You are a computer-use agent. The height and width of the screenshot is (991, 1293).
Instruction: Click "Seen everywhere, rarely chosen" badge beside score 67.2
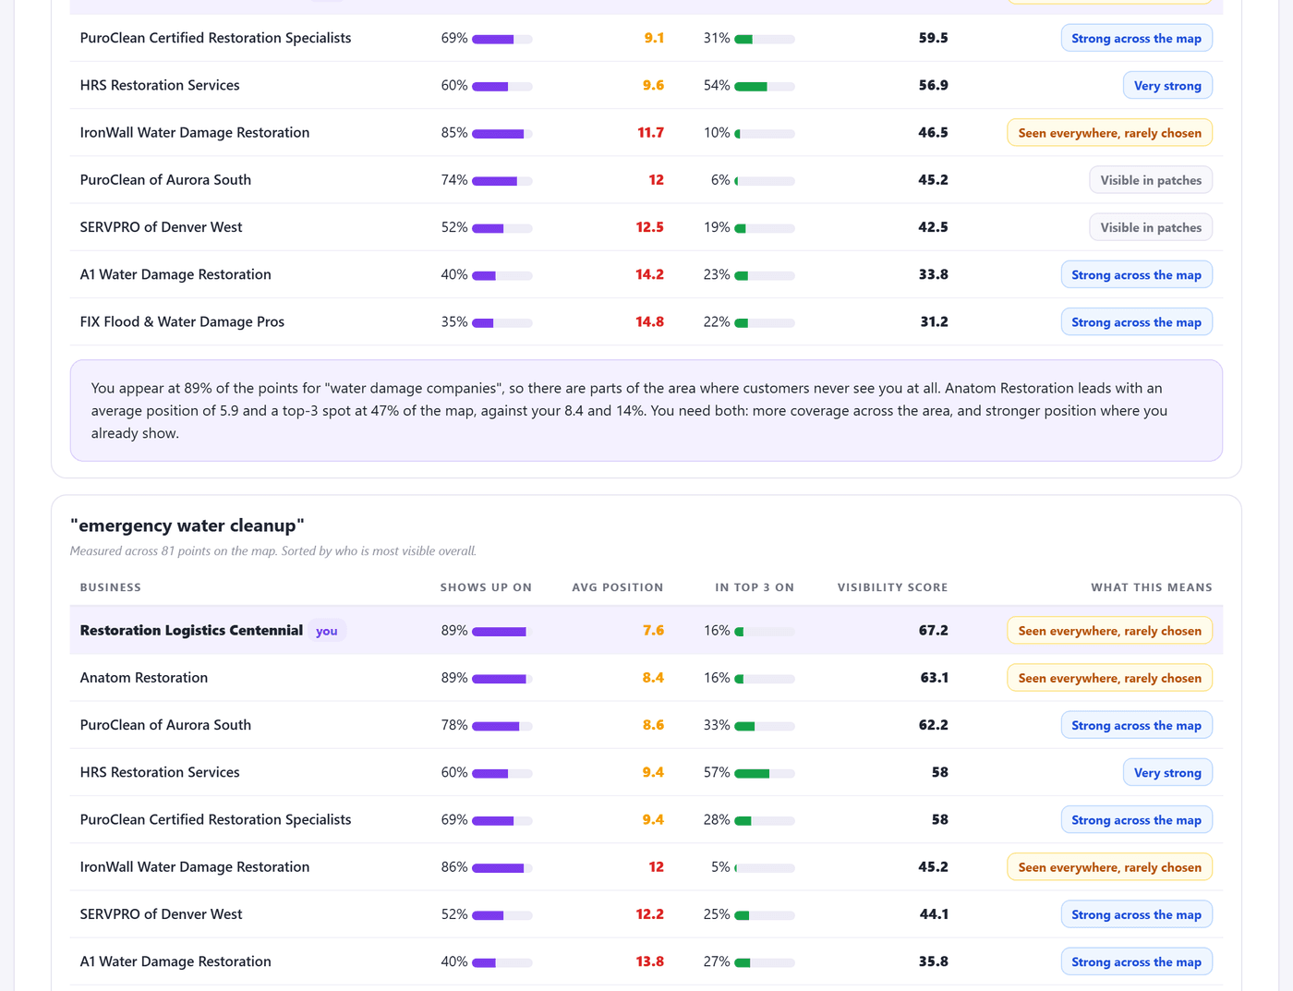pos(1109,631)
